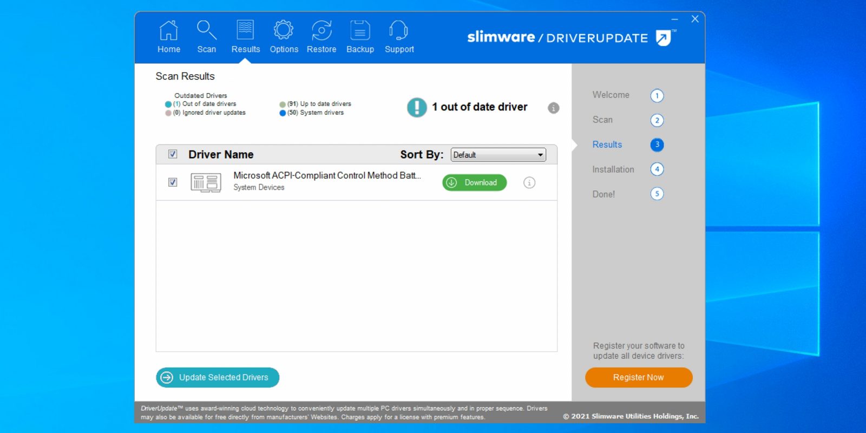The height and width of the screenshot is (433, 866).
Task: Show info for Microsoft ACPI battery driver
Action: pyautogui.click(x=529, y=183)
